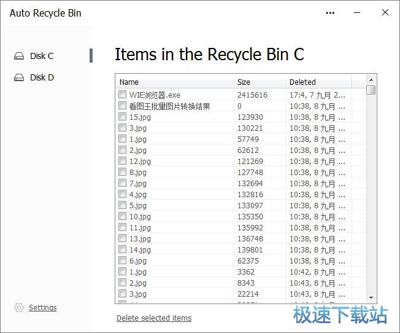This screenshot has width=400, height=333.
Task: Sort list by Name column header
Action: [x=174, y=82]
